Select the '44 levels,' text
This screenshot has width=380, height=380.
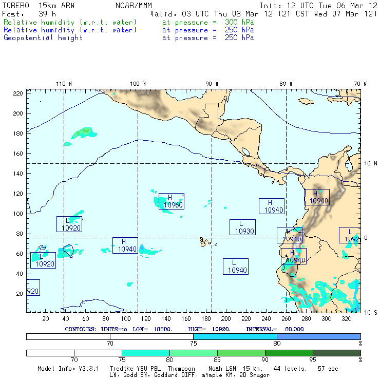pyautogui.click(x=290, y=369)
